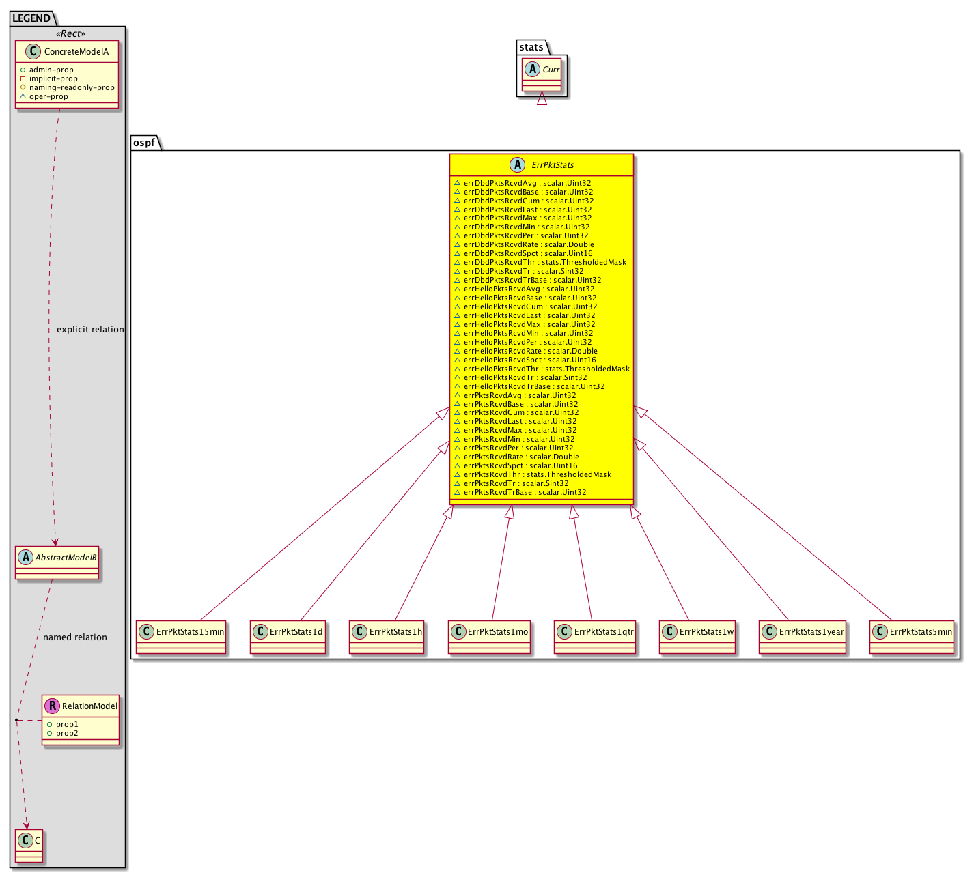Click the ErrPktStats1year class icon
Image resolution: width=974 pixels, height=875 pixels.
tap(770, 632)
